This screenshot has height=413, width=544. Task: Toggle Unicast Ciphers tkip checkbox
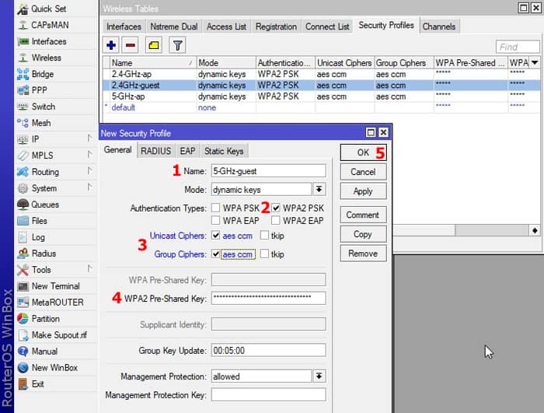[264, 235]
